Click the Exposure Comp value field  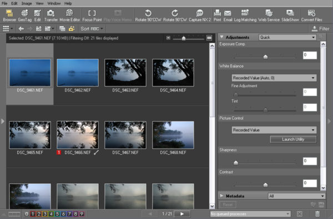click(310, 55)
